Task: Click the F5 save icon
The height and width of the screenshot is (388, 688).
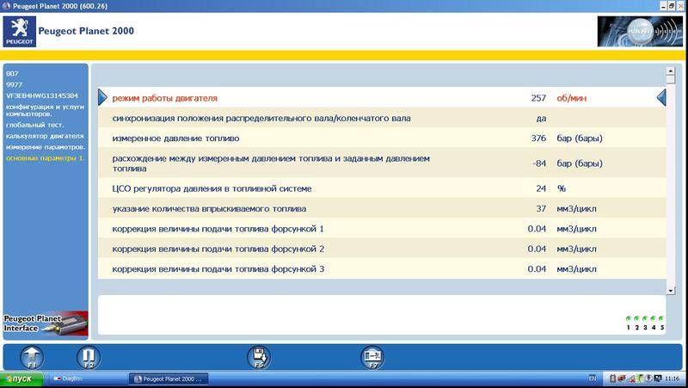Action: (259, 356)
